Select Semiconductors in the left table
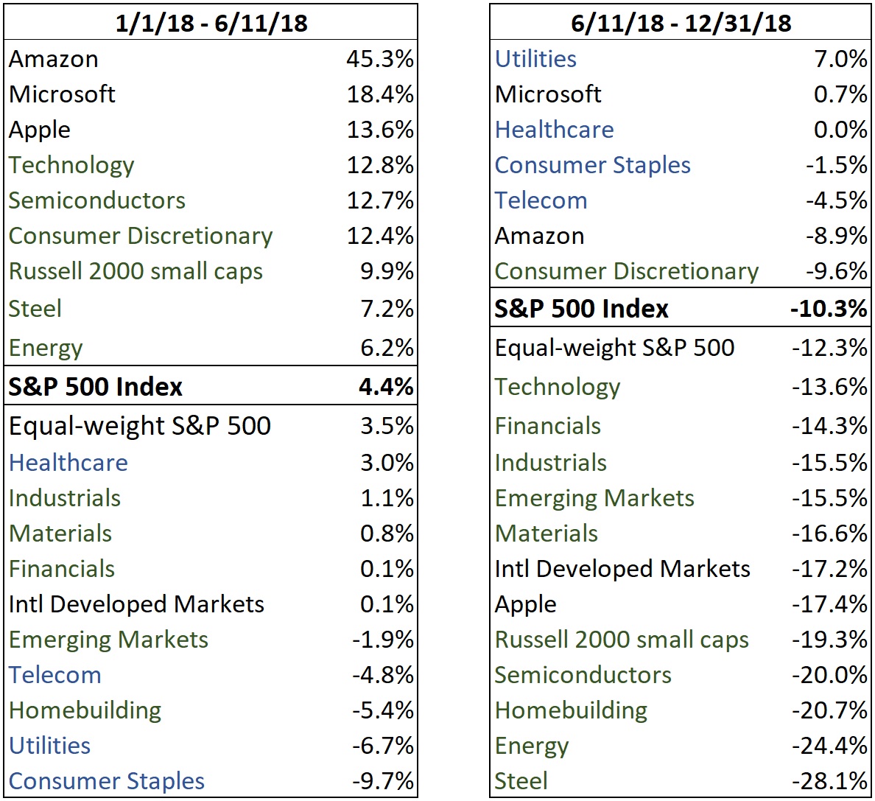Viewport: 875px width, 801px height. 97,200
